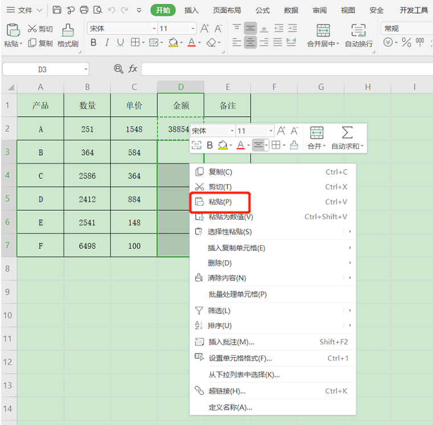
Task: Select the Format Painter (格式刷) tool
Action: tap(68, 35)
